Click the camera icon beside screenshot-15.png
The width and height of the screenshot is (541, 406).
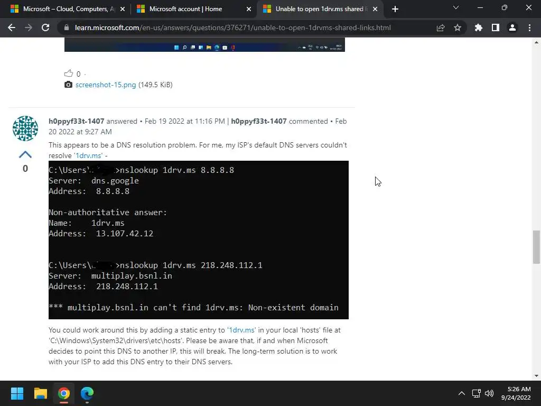click(68, 85)
